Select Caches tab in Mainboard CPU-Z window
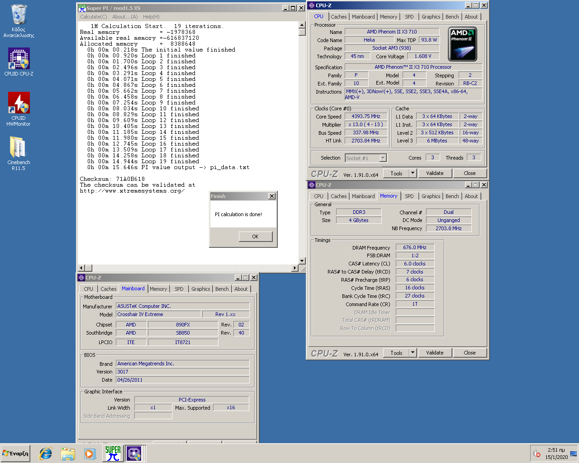579x463 pixels. (x=108, y=289)
